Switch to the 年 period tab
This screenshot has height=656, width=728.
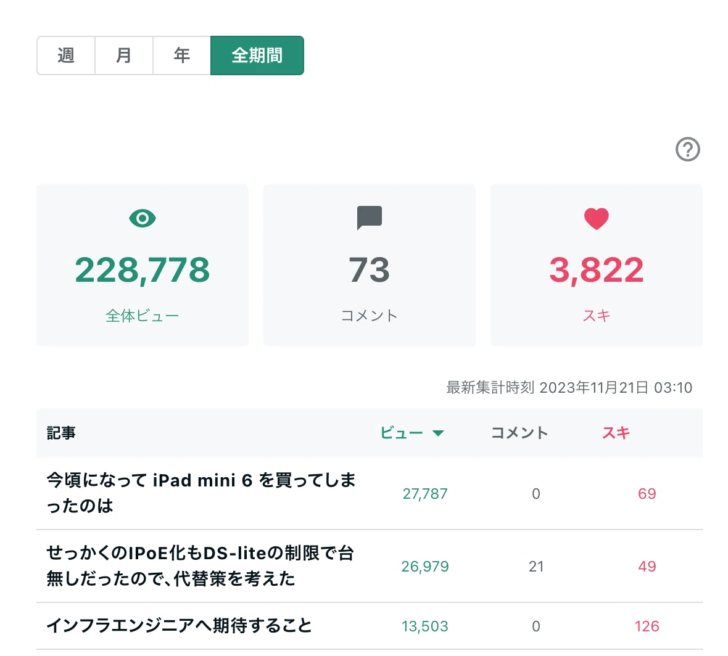click(x=181, y=55)
